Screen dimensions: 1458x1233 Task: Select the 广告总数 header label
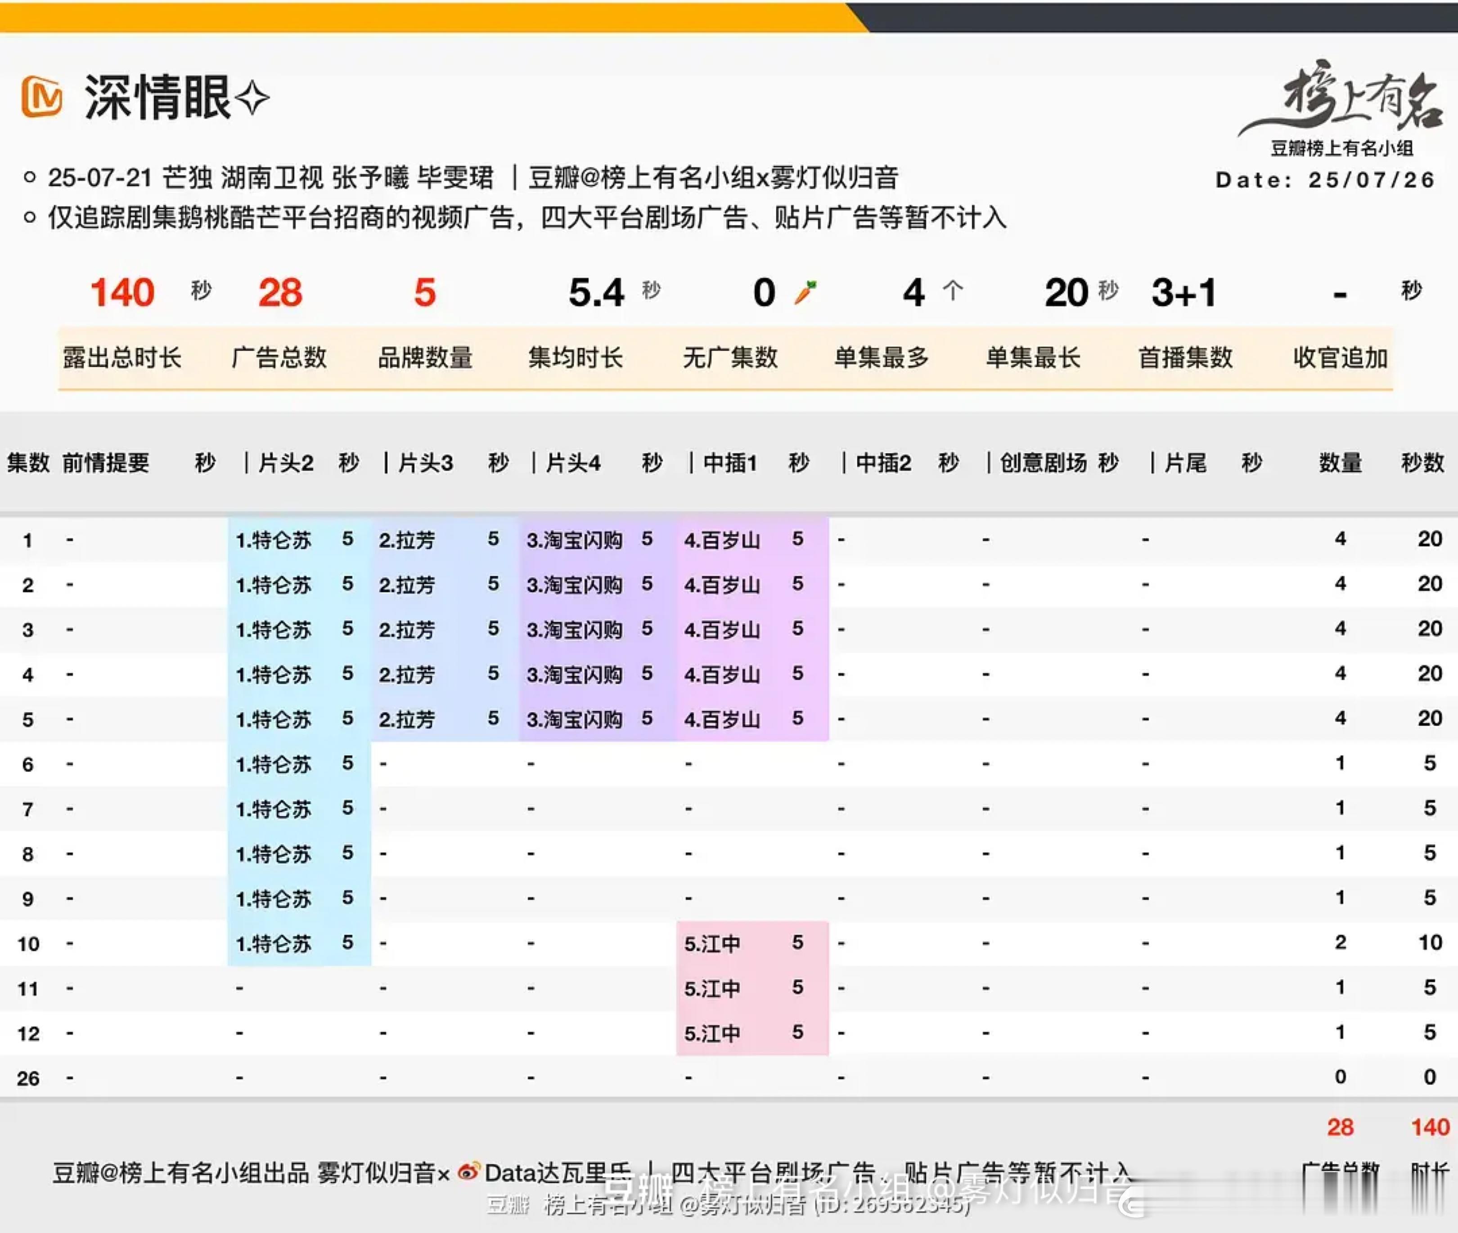(279, 357)
